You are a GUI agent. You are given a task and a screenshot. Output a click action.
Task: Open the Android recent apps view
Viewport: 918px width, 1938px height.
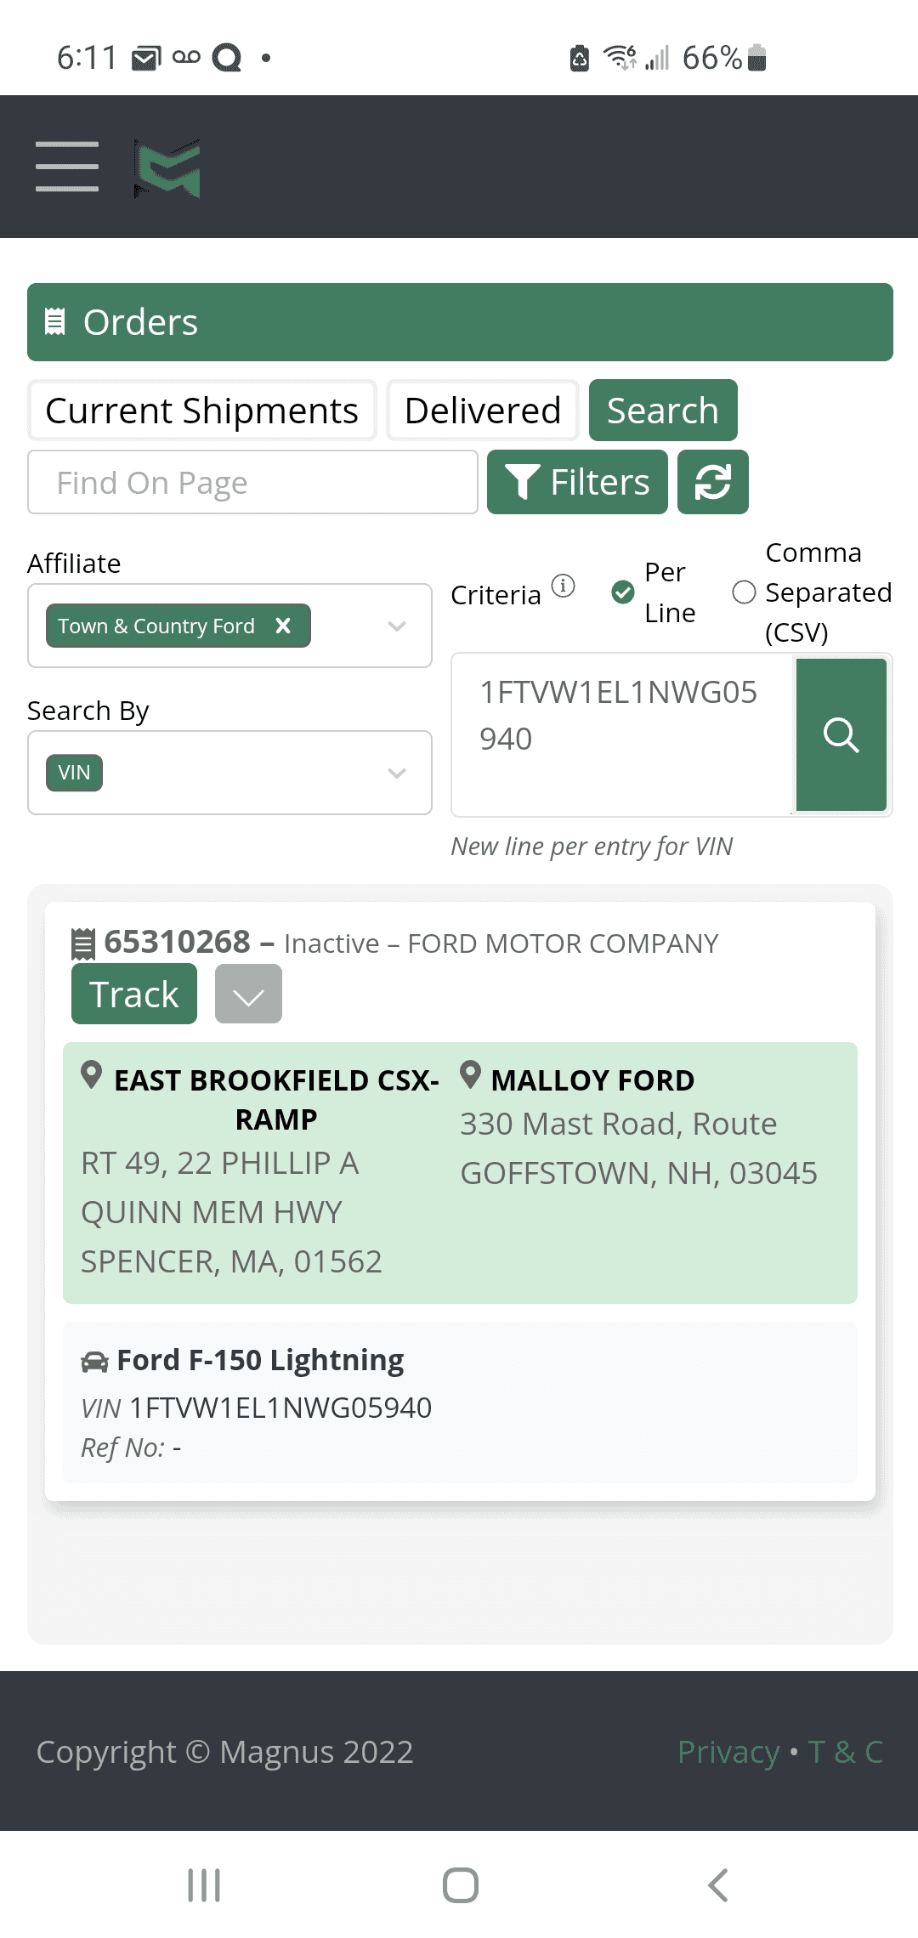pos(204,1884)
